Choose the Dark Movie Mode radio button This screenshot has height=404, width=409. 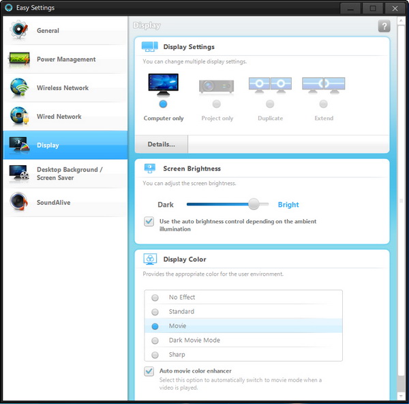tap(155, 341)
